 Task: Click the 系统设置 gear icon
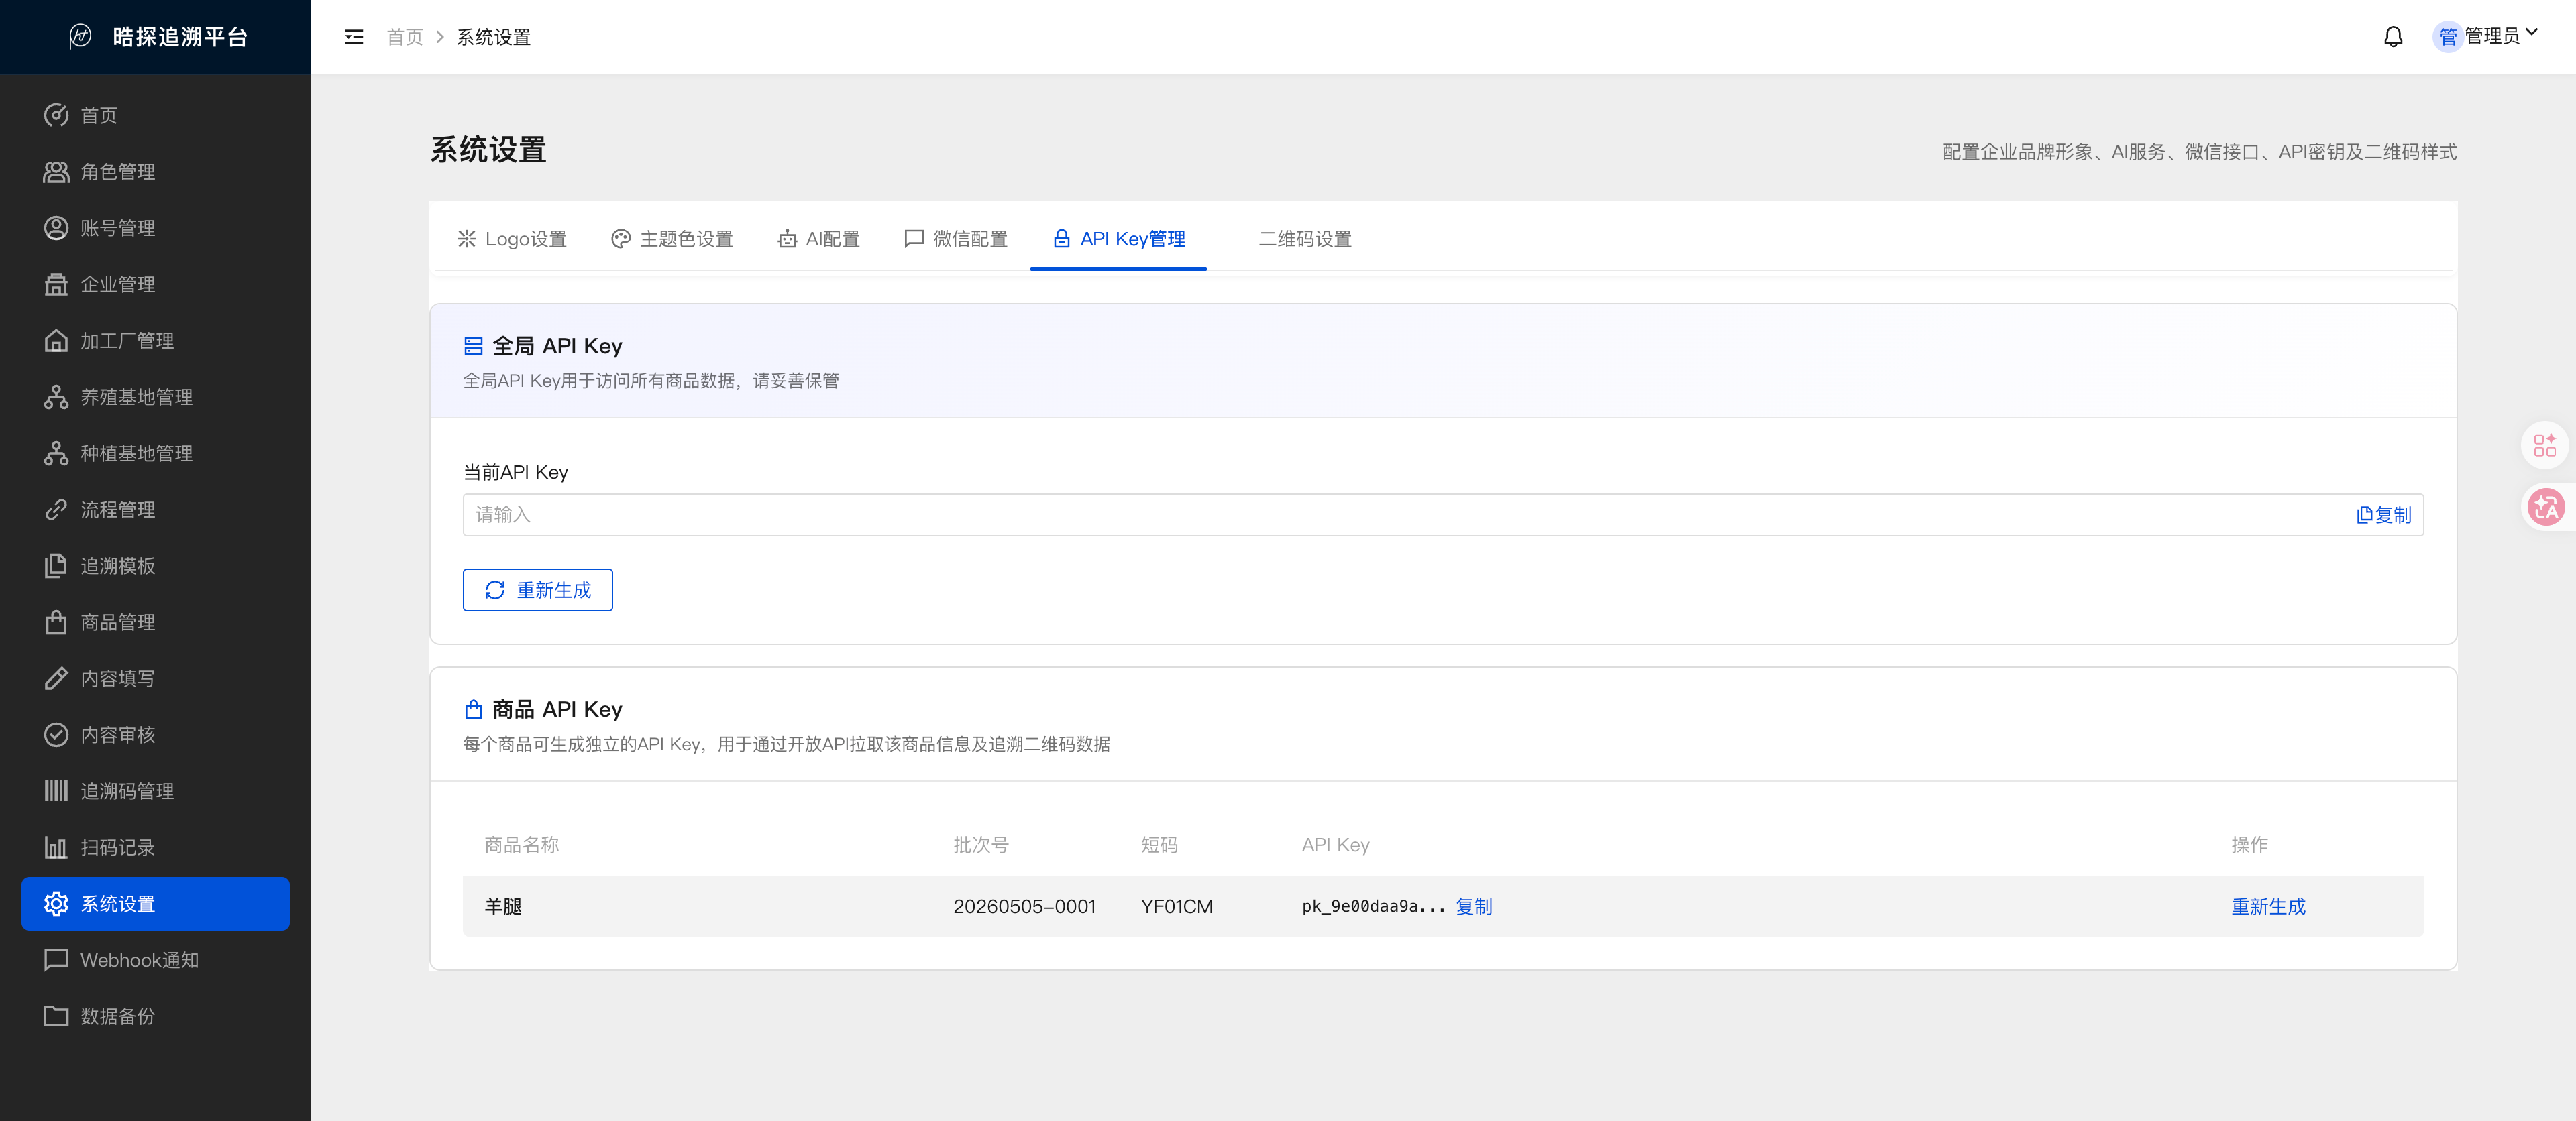point(56,904)
